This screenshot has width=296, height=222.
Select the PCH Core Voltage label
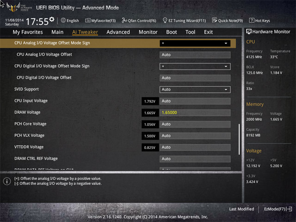tap(31, 124)
